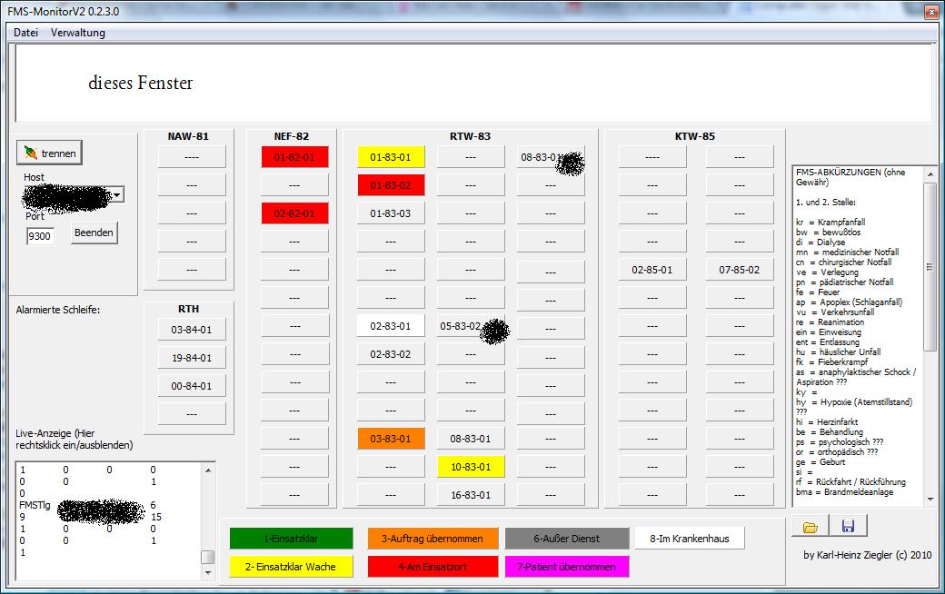This screenshot has height=594, width=945.
Task: Click the NEF-82 group header
Action: click(292, 136)
